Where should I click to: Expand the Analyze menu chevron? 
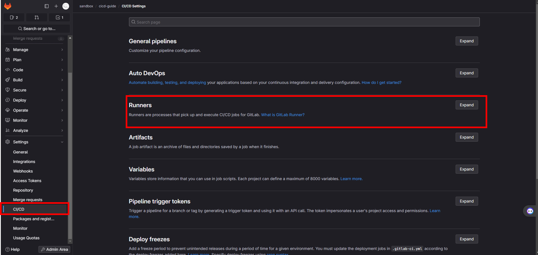(x=62, y=130)
